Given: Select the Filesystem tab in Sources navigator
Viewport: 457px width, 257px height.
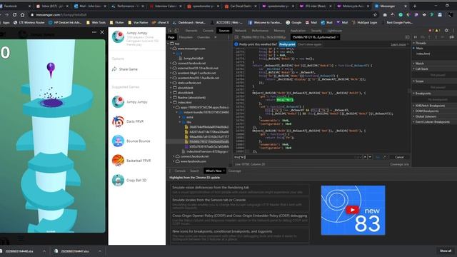Looking at the screenshot, I should click(x=186, y=37).
